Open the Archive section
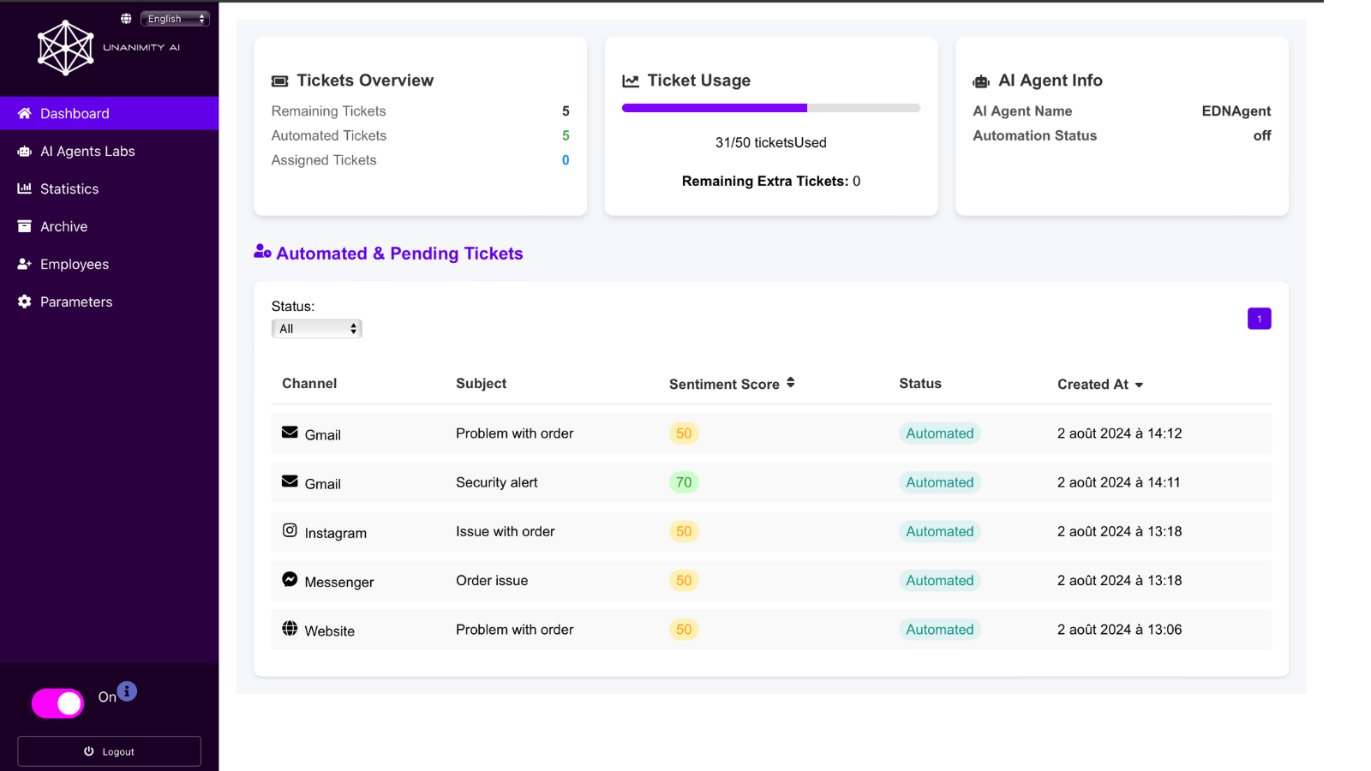 click(24, 226)
